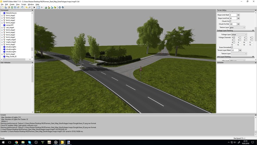The width and height of the screenshot is (257, 145).
Task: Expand the oak_stage4 tree node
Action: point(2,27)
